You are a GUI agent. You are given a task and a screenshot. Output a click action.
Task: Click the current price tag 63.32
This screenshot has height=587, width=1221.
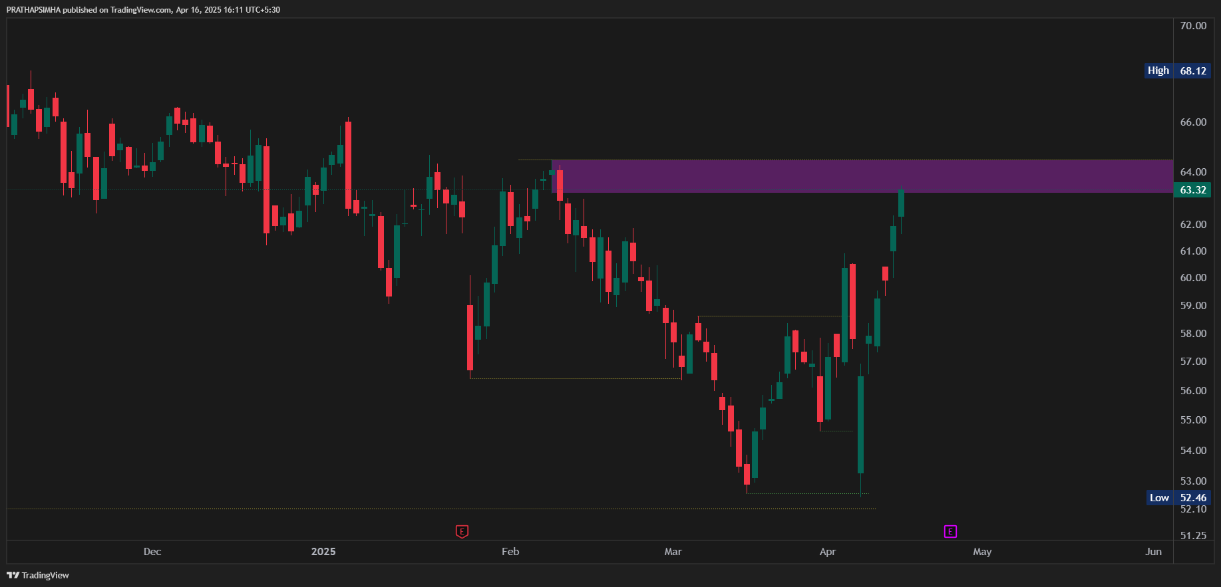pos(1192,190)
